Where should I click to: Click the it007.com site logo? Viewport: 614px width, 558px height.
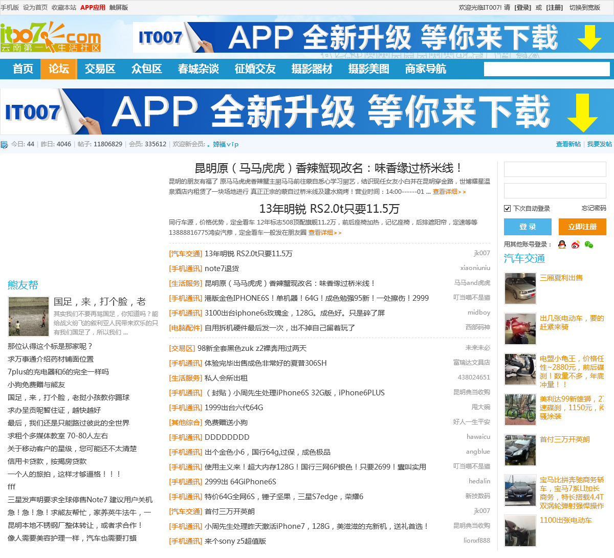point(50,37)
